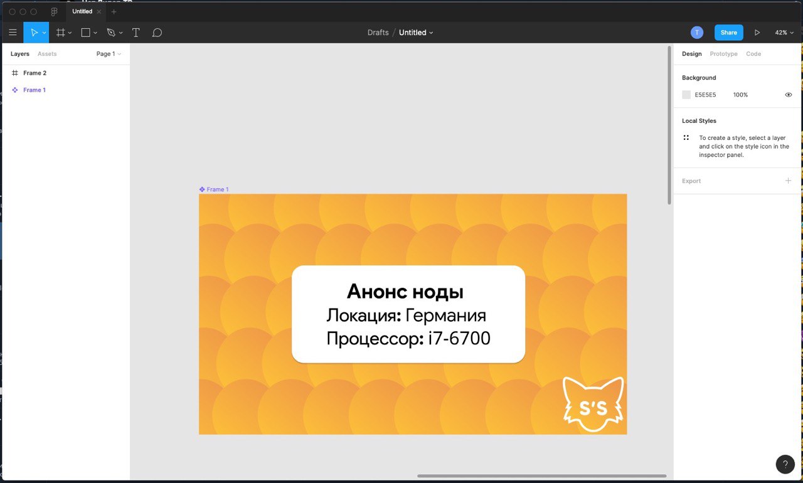Click the Frame 1 canvas label

(214, 189)
